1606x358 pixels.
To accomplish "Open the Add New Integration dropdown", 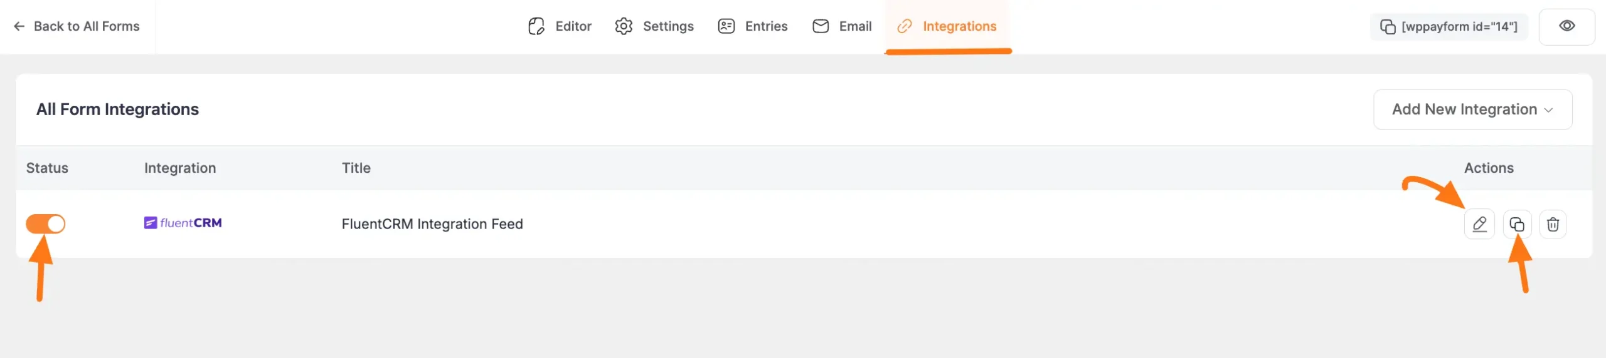I will pos(1464,110).
